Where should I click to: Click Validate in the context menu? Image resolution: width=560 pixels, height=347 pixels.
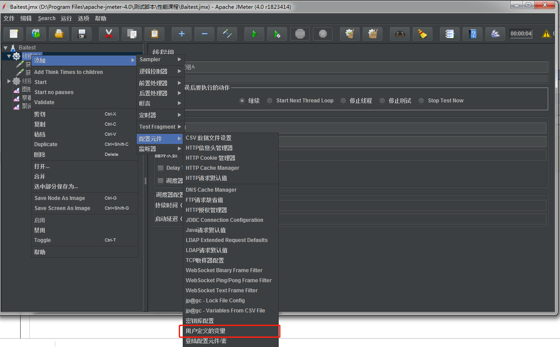[85, 102]
